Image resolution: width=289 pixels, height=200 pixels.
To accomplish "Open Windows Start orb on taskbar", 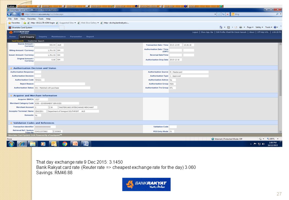I will 11,144.
